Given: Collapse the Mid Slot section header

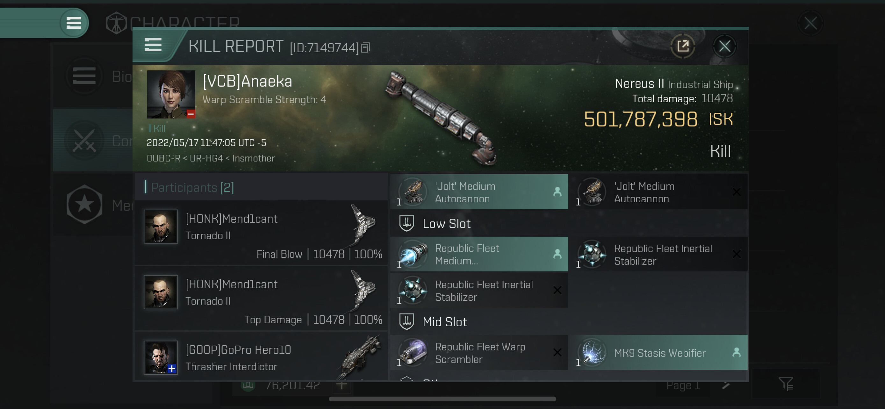Looking at the screenshot, I should (x=445, y=322).
